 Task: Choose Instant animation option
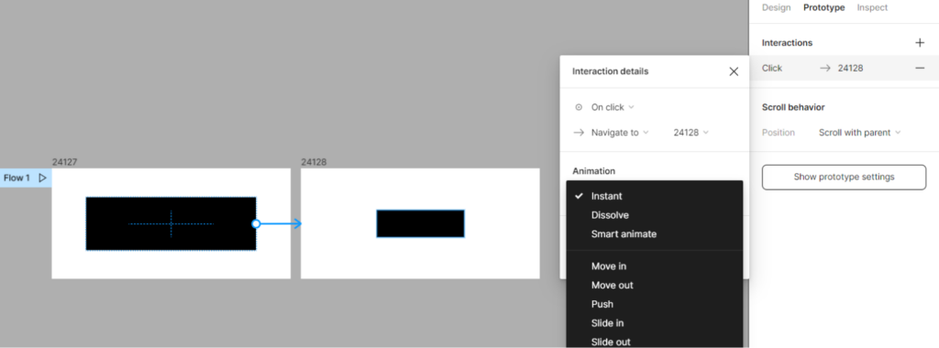tap(654, 196)
